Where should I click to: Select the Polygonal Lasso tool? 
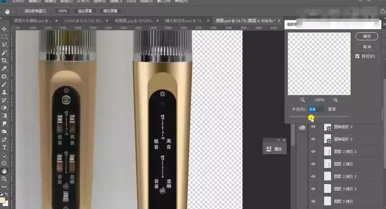(x=4, y=45)
